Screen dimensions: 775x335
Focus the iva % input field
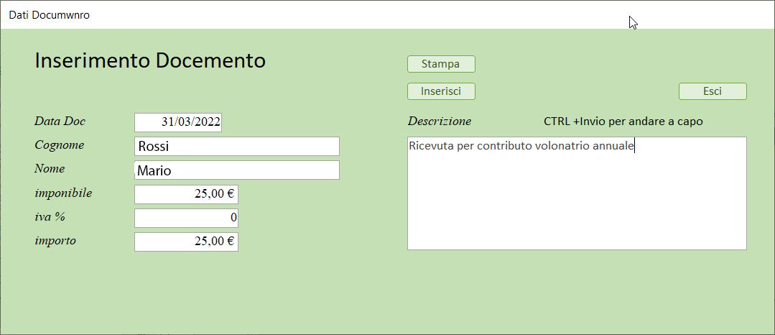[186, 218]
